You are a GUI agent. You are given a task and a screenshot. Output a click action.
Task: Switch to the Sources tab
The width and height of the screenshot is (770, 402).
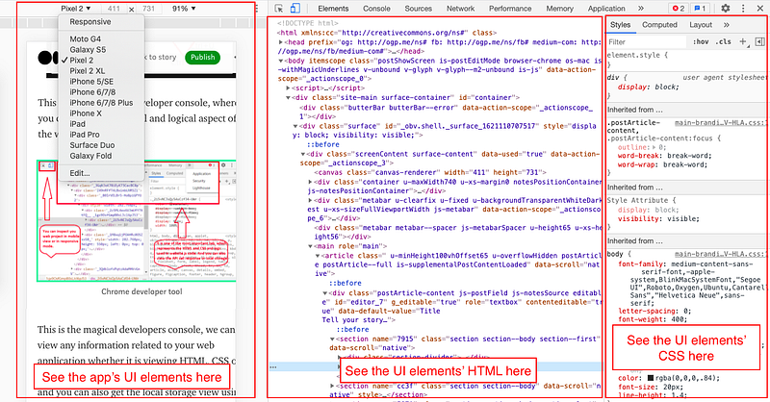tap(418, 9)
